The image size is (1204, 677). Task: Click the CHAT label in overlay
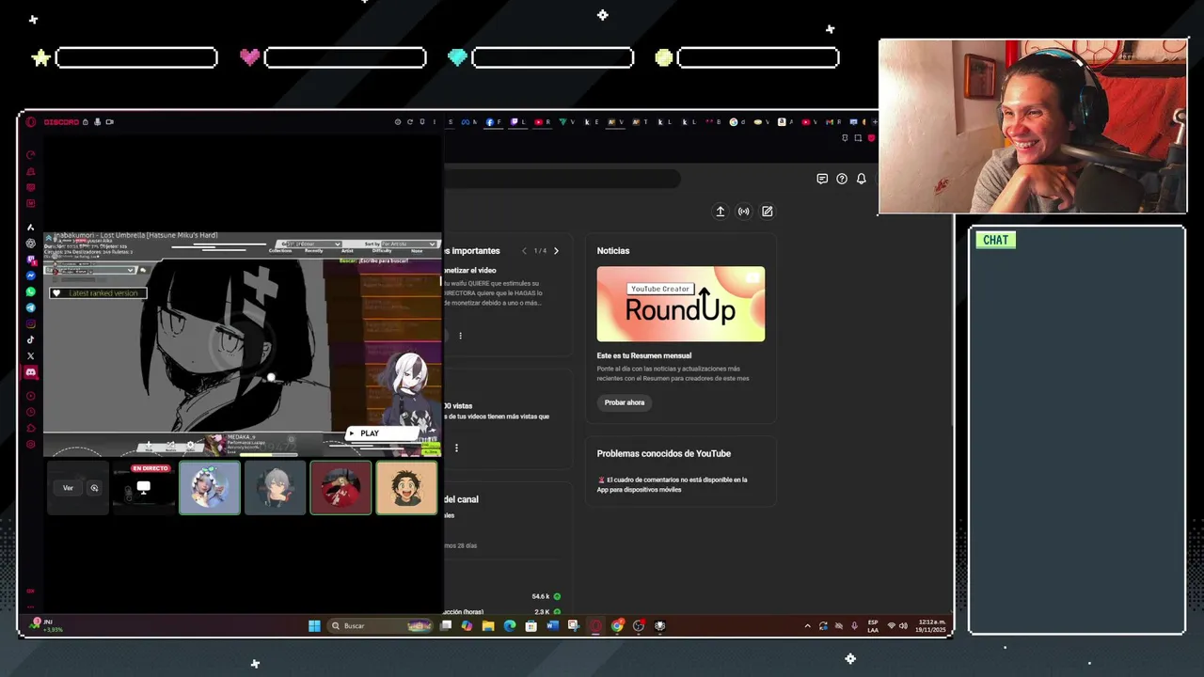tap(995, 240)
